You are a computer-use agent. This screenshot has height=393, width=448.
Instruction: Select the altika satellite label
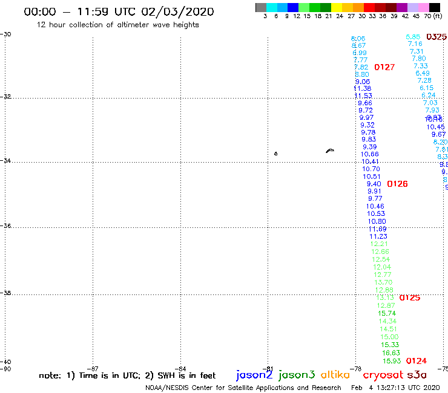pos(335,375)
